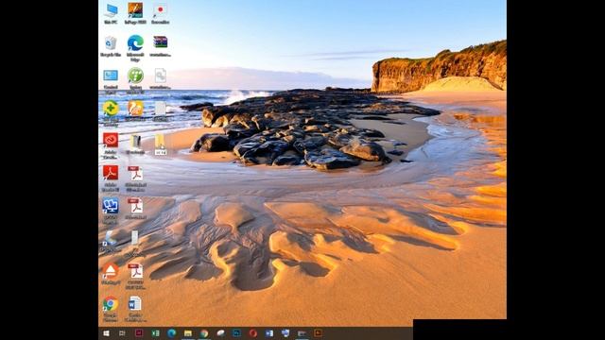Open the orange Illustrator taskbar icon

tap(318, 333)
